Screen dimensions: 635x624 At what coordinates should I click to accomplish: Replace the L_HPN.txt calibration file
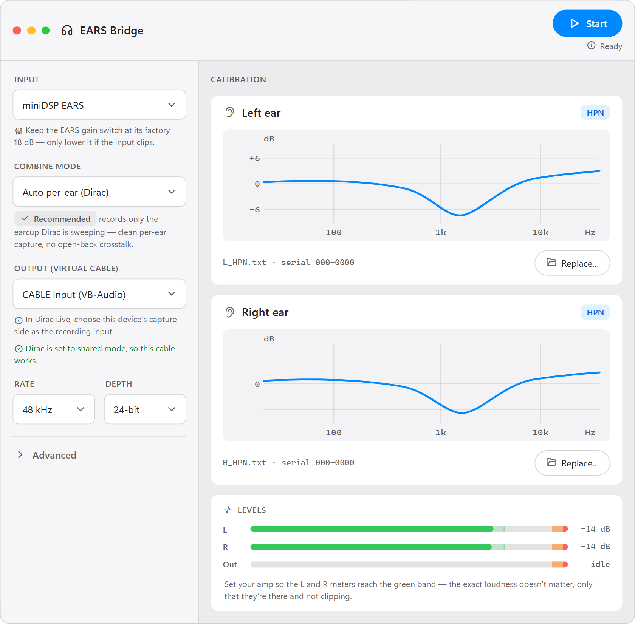coord(572,263)
